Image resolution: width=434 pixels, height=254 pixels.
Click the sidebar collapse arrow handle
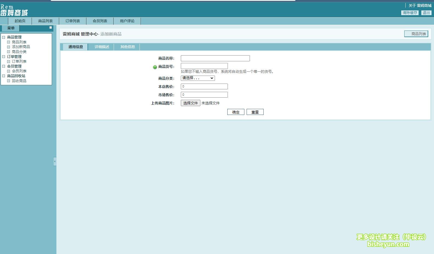pos(55,161)
